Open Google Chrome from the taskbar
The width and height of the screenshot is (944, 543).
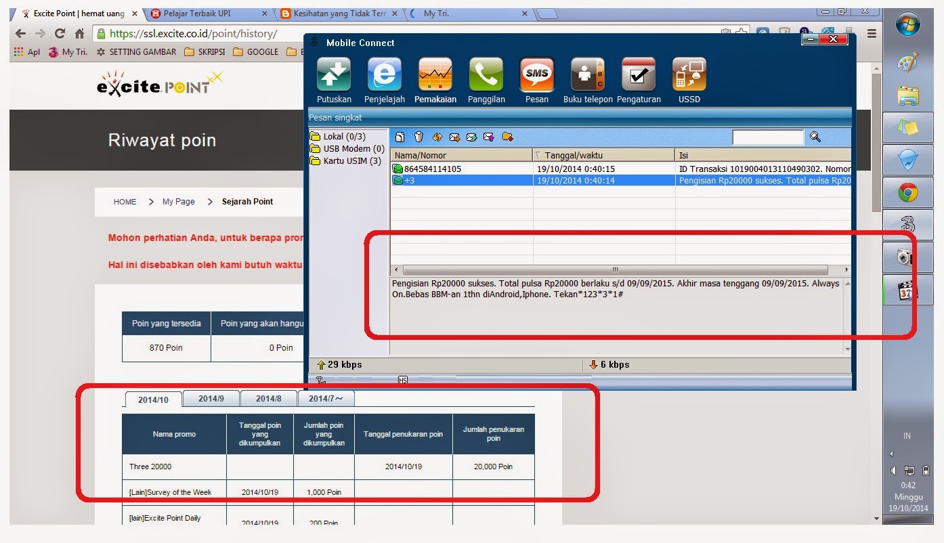(907, 193)
